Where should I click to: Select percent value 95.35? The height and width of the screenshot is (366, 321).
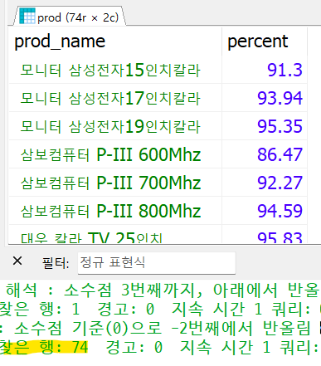tap(265, 126)
